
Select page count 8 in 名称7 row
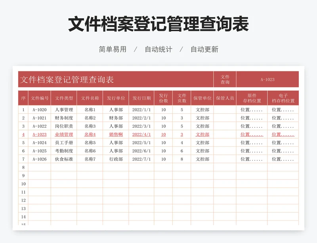point(182,159)
